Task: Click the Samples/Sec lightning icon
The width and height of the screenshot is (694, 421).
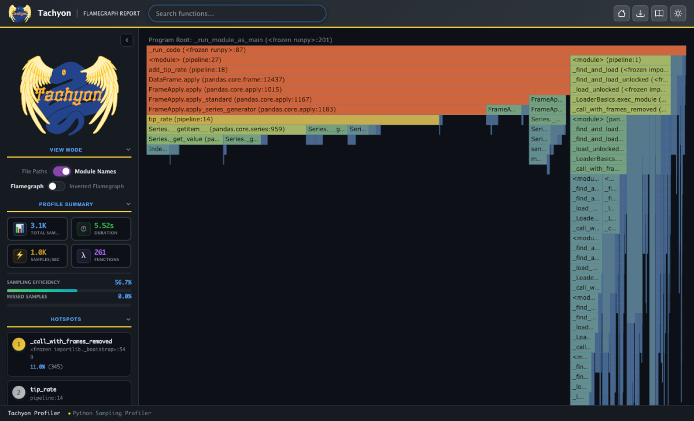Action: pyautogui.click(x=20, y=256)
